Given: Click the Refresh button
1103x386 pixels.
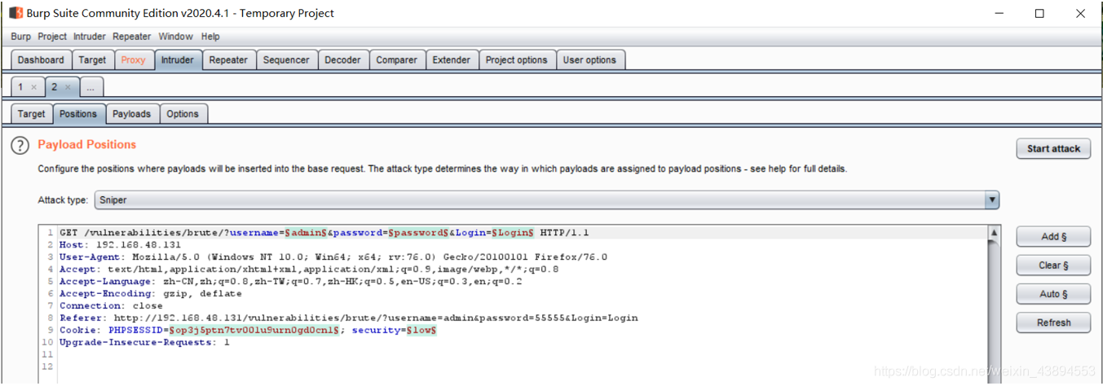Looking at the screenshot, I should pyautogui.click(x=1053, y=322).
